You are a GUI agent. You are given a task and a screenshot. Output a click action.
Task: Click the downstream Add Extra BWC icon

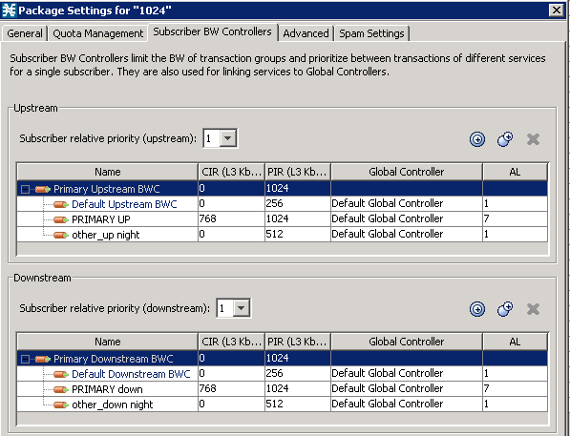pos(505,309)
